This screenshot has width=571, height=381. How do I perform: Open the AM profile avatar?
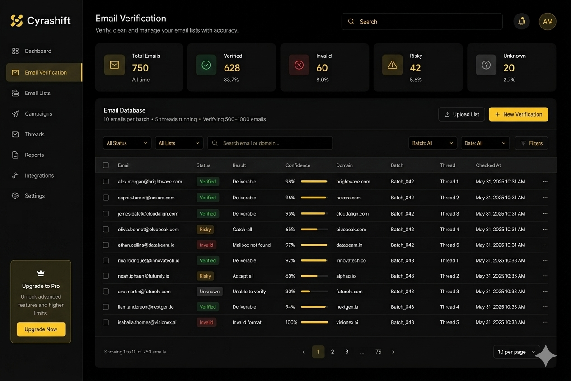coord(548,21)
